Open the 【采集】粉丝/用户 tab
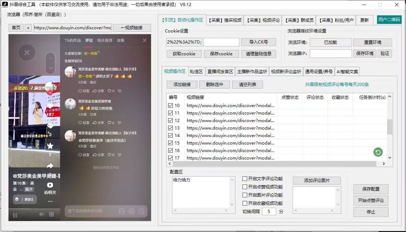Viewport: 406px width, 232px height. point(336,20)
